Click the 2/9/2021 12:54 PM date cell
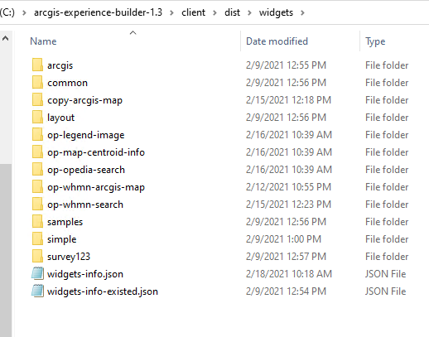 pyautogui.click(x=286, y=291)
